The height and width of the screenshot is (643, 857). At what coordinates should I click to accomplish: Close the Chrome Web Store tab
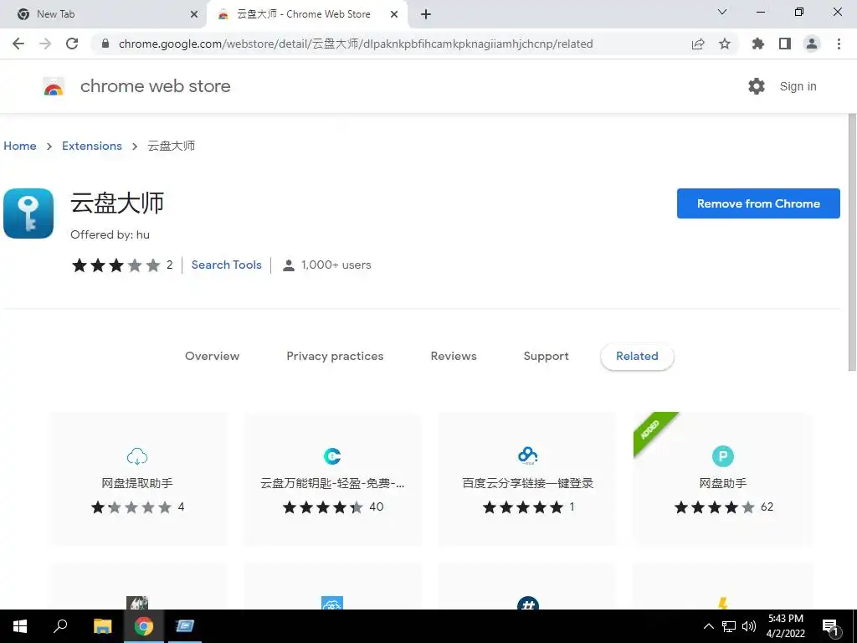[394, 14]
